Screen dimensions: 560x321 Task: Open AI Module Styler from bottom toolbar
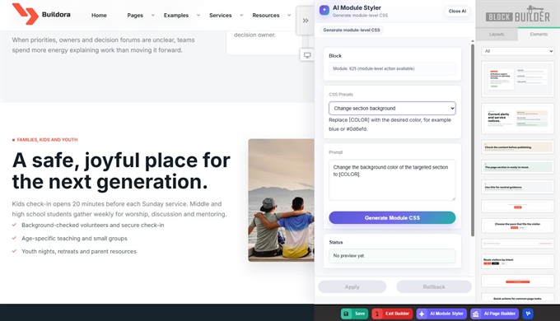coord(441,314)
